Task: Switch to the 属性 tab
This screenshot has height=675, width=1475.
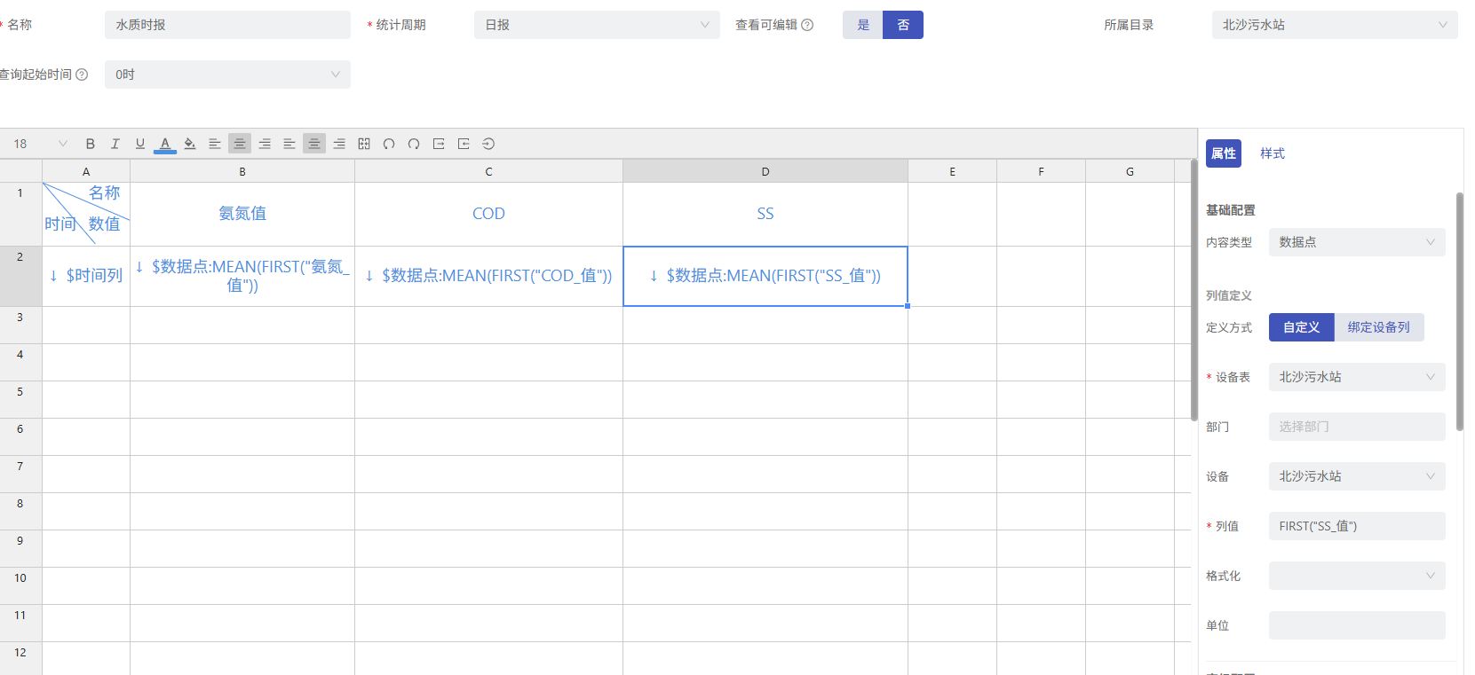Action: pos(1224,153)
